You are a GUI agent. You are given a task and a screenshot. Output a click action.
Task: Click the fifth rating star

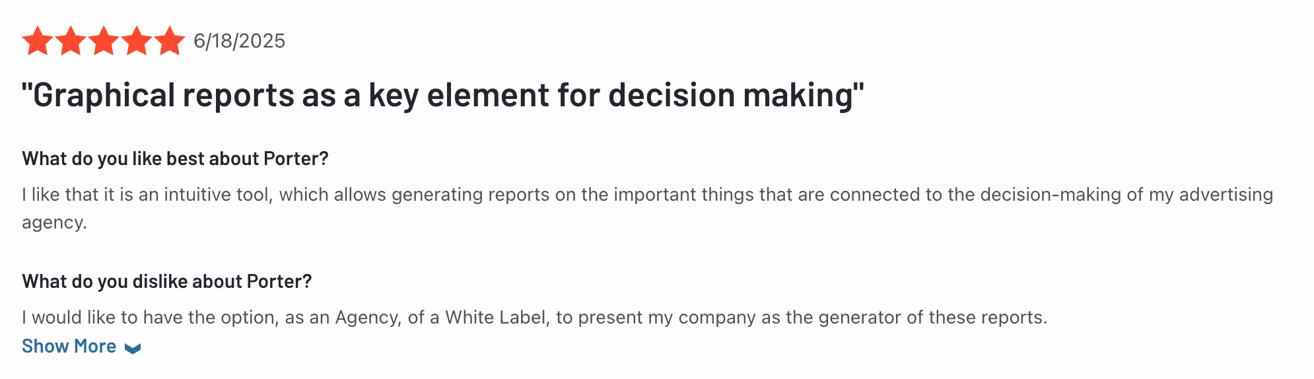[170, 41]
